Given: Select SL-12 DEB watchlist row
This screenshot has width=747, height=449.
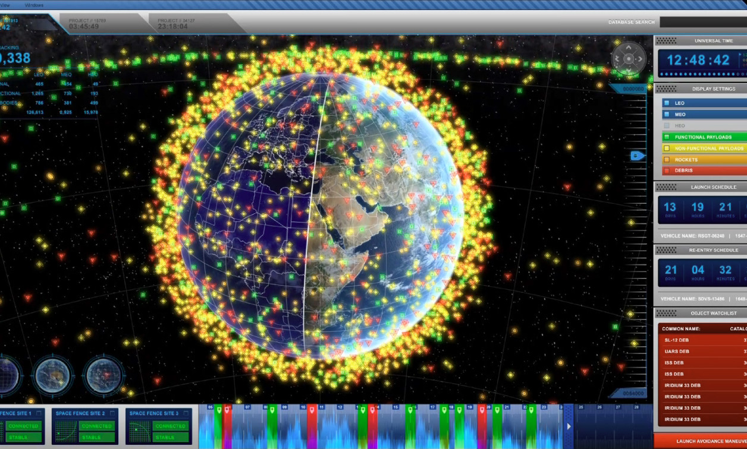Looking at the screenshot, I should [704, 340].
